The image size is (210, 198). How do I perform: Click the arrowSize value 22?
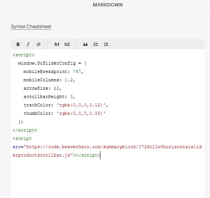(x=56, y=88)
